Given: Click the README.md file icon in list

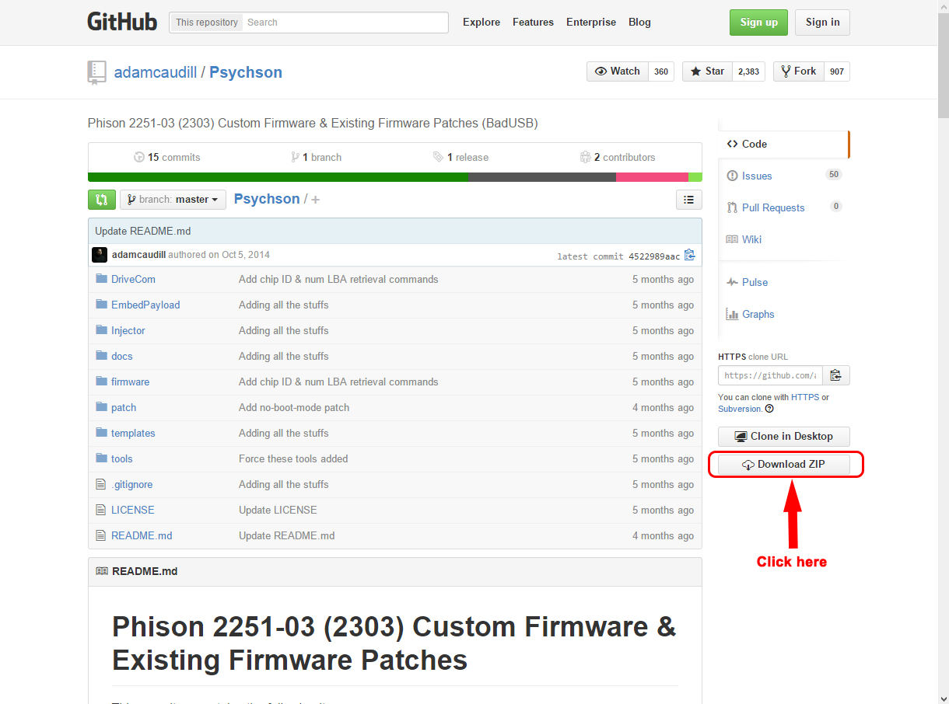Looking at the screenshot, I should (x=100, y=535).
